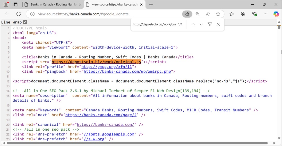
Task: Click the horizontal scrollbar left arrow
Action: click(x=4, y=143)
